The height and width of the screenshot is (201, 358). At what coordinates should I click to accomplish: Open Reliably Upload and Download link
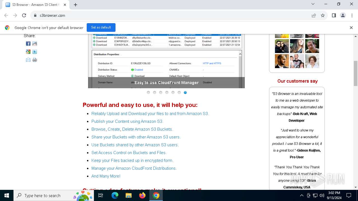[150, 114]
